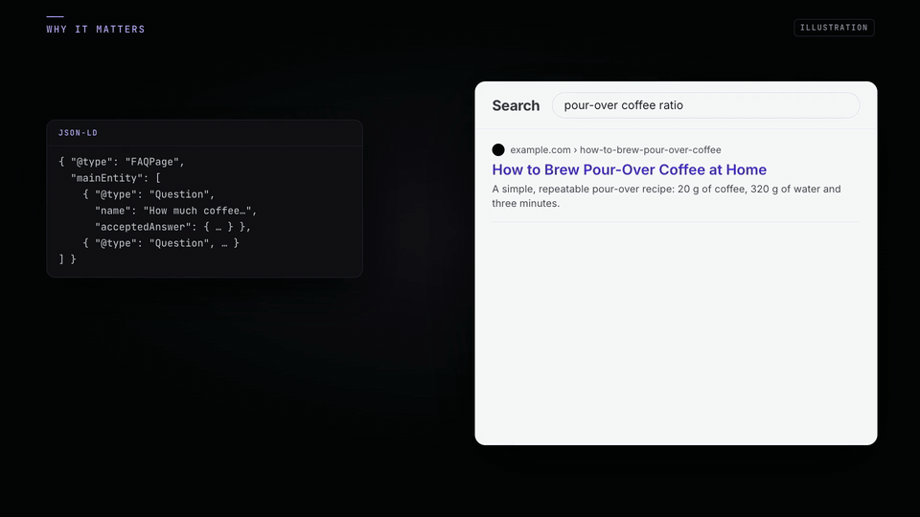Click the "acceptedAnswer" code line
This screenshot has height=517, width=920.
point(173,227)
